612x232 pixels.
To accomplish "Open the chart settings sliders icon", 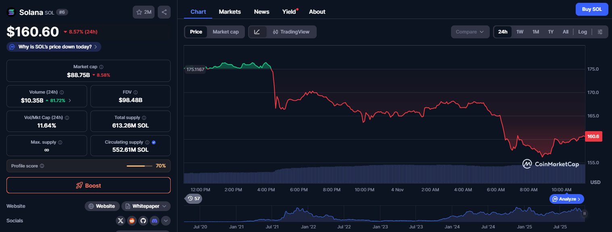I will point(600,32).
